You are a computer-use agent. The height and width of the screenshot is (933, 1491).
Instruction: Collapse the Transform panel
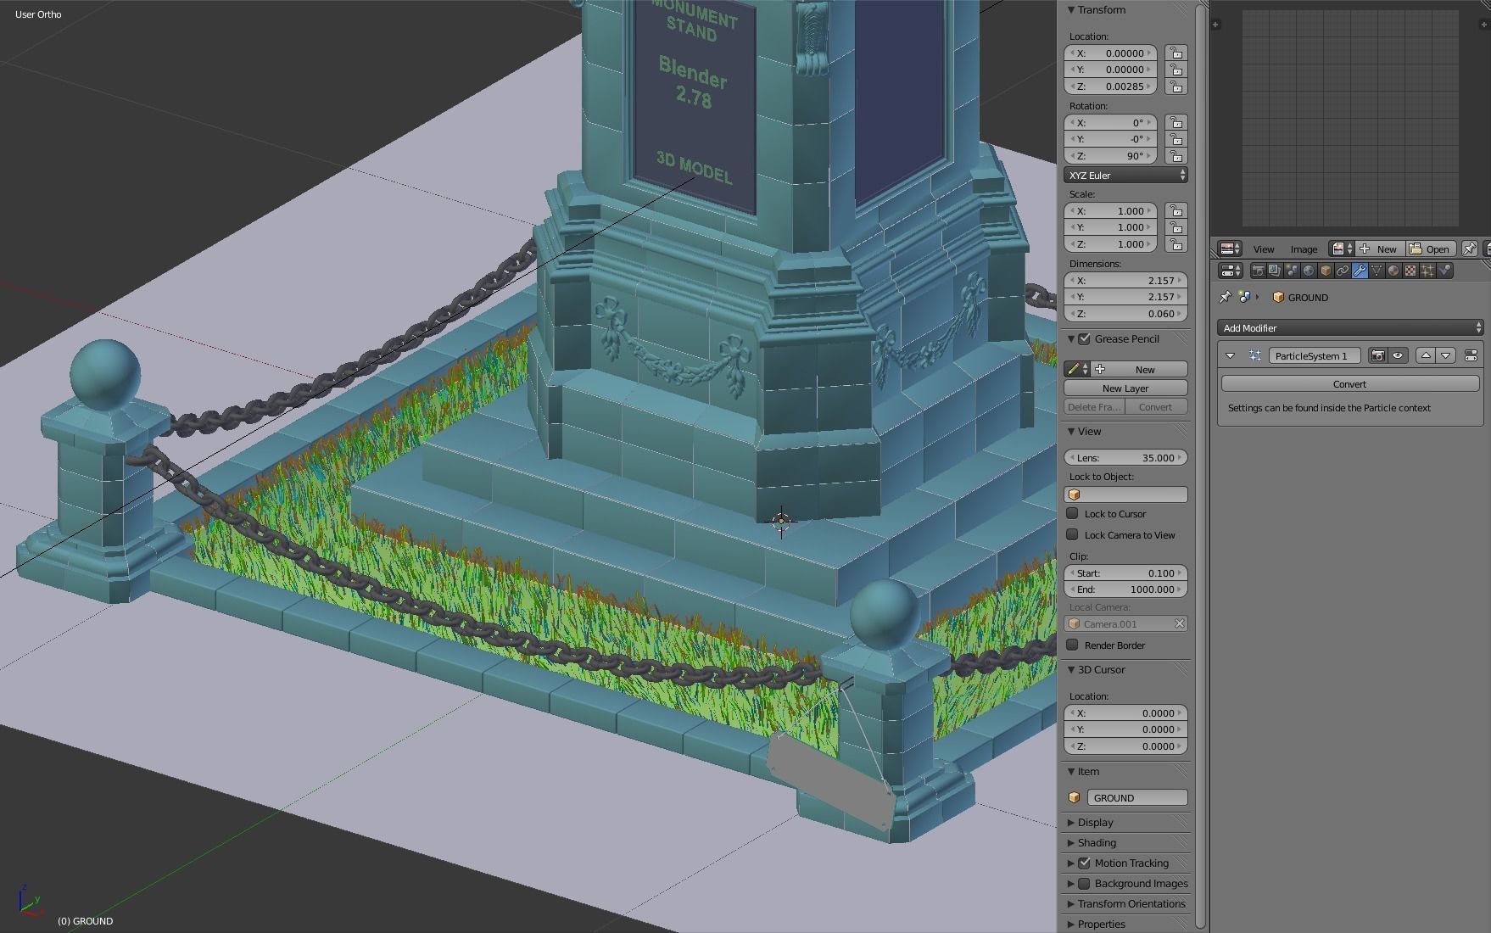click(x=1071, y=10)
